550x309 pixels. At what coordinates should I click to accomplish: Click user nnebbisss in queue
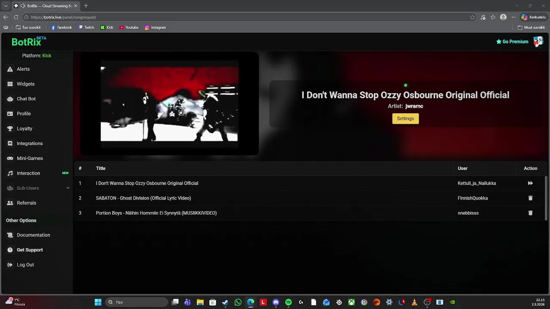tap(468, 213)
